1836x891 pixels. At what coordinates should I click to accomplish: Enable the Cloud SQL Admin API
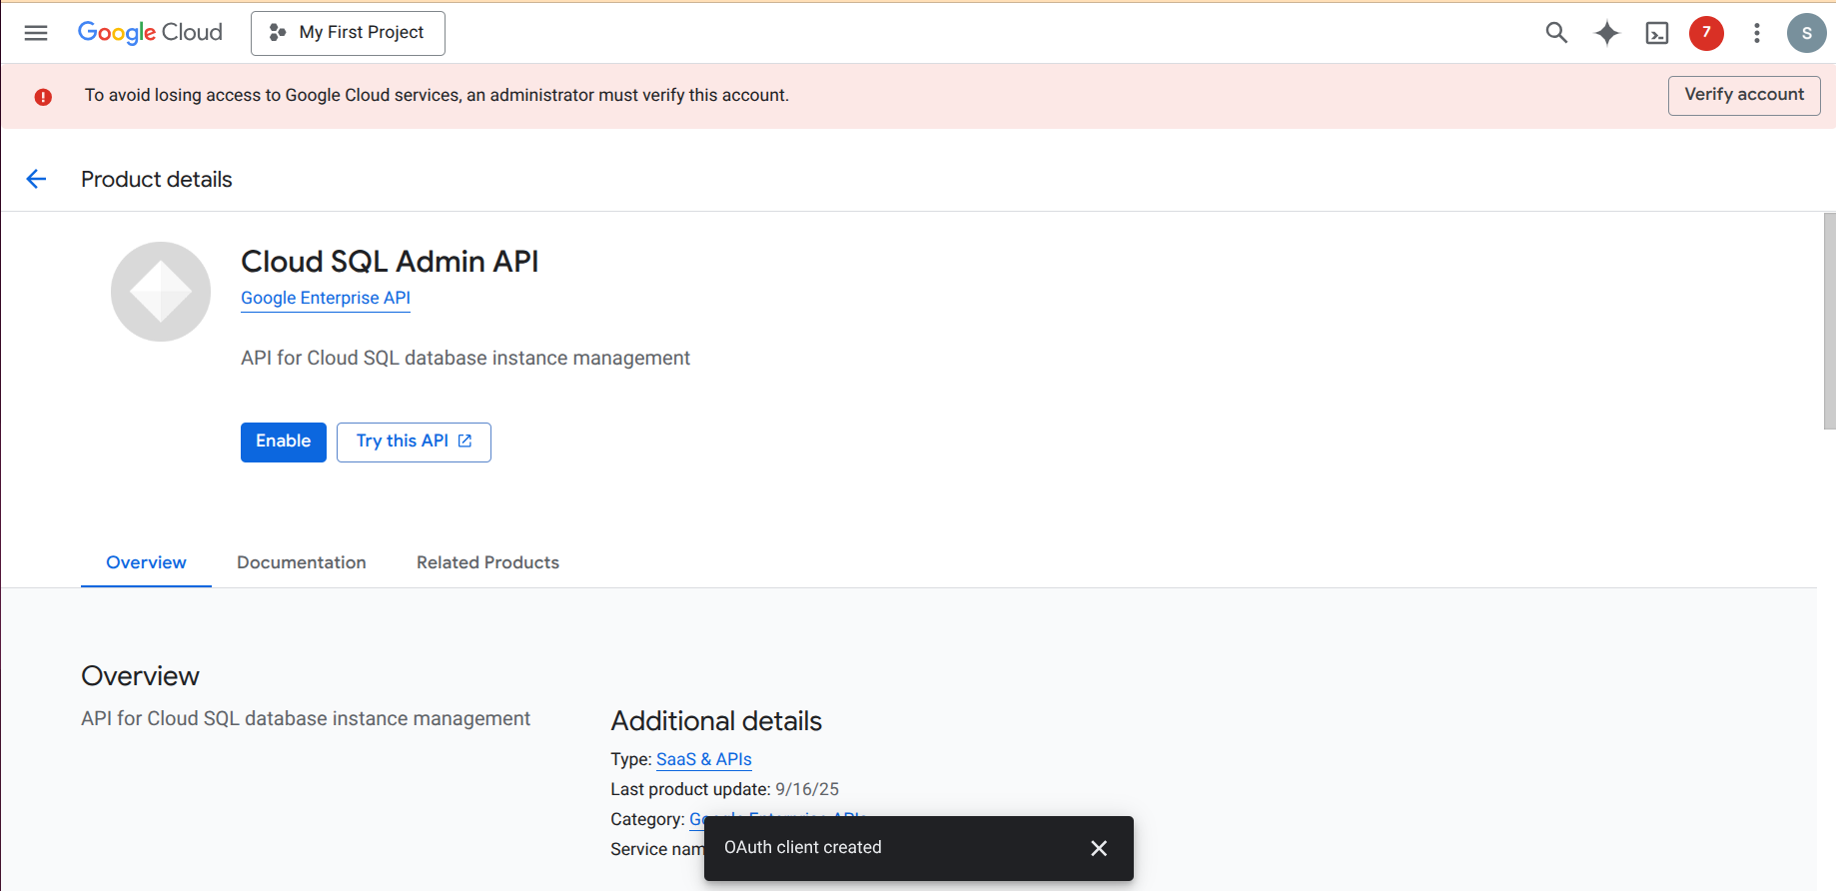284,443
